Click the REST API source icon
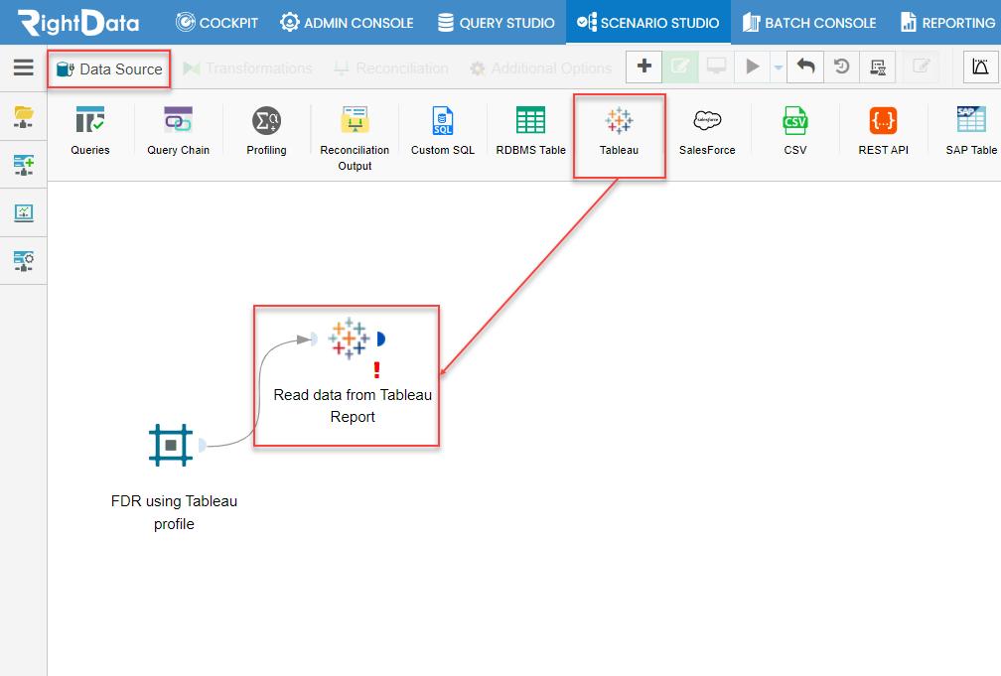This screenshot has height=676, width=1001. (883, 121)
